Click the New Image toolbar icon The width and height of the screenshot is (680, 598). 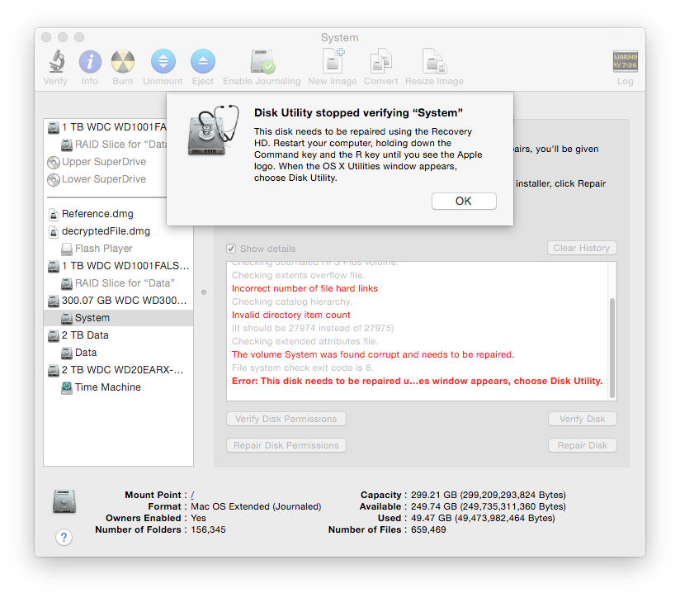click(333, 61)
